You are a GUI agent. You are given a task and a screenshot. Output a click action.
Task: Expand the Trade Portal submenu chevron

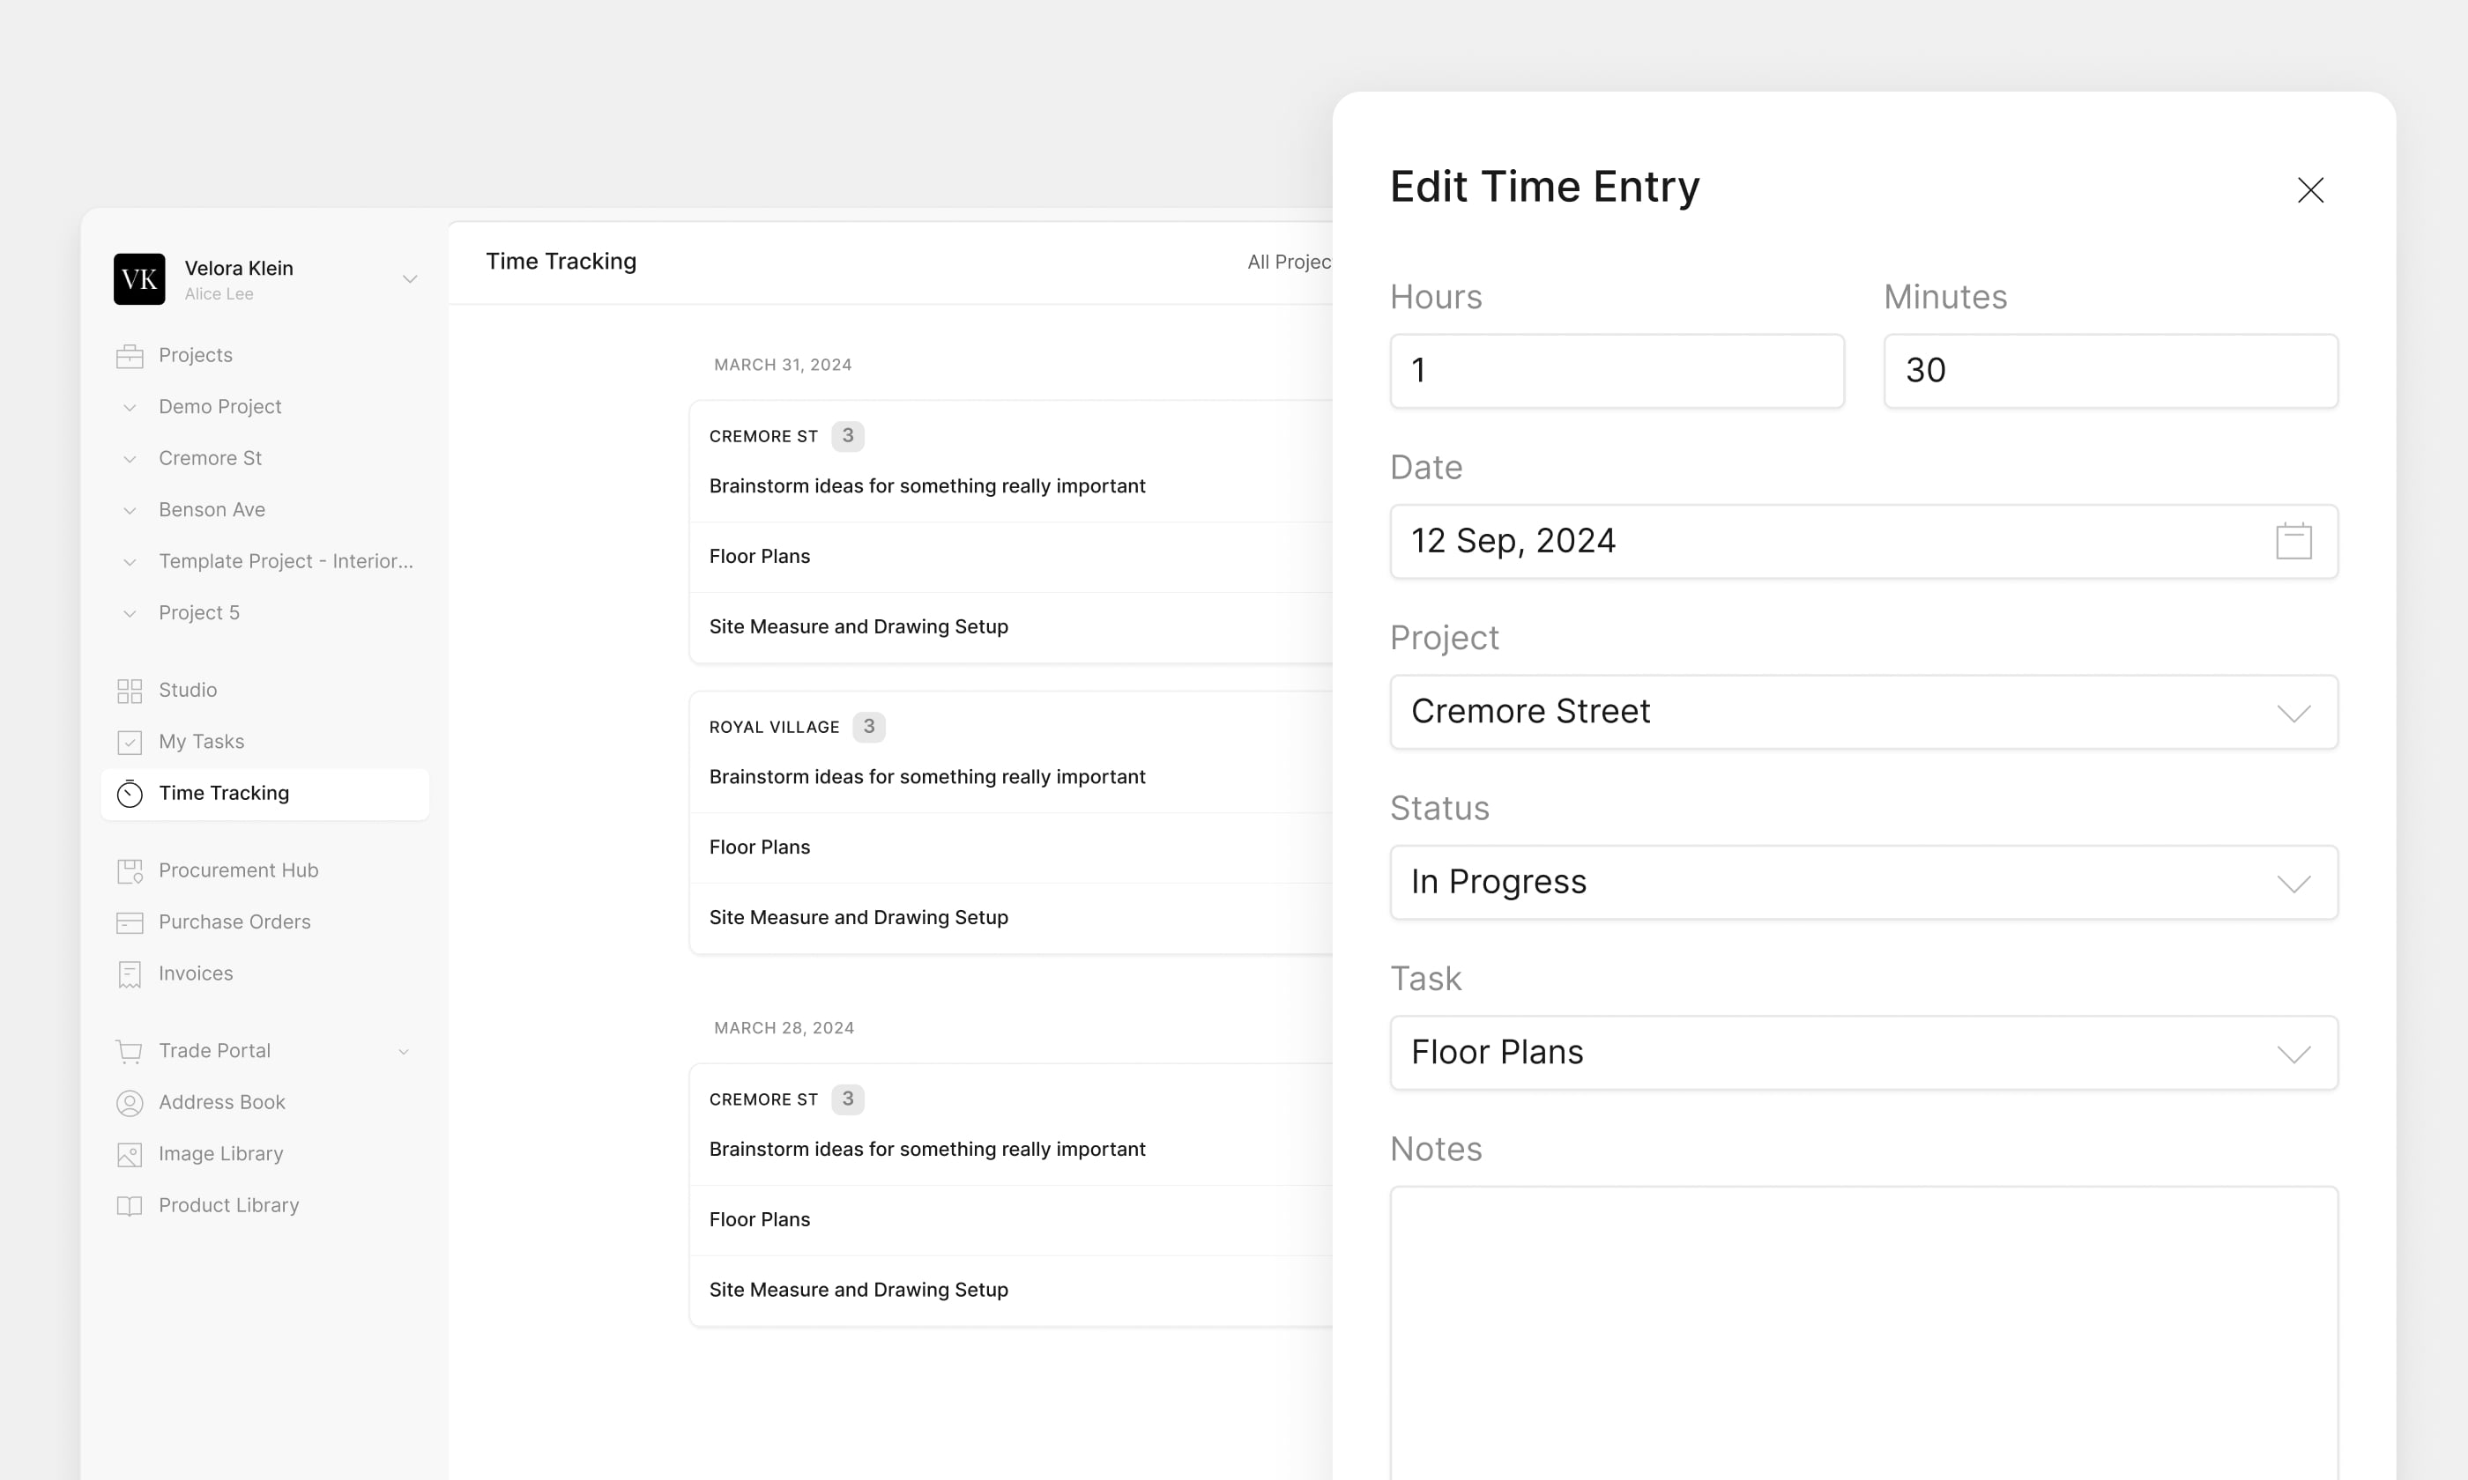coord(404,1051)
